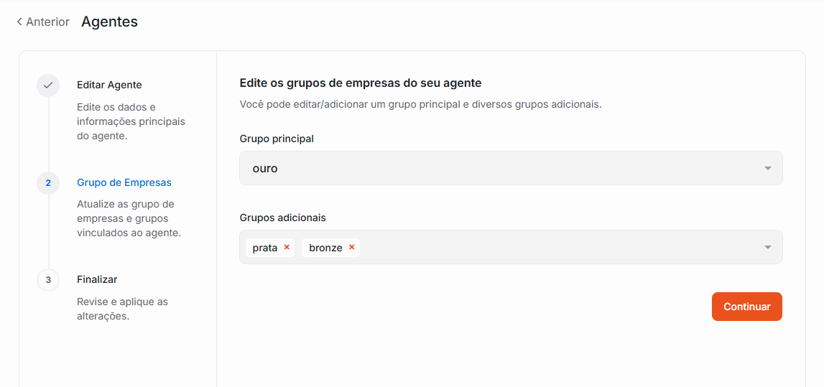Click the Agentes page title

click(x=109, y=22)
